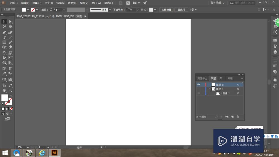Choose the Pen tool
This screenshot has width=279, height=157.
tap(4, 32)
